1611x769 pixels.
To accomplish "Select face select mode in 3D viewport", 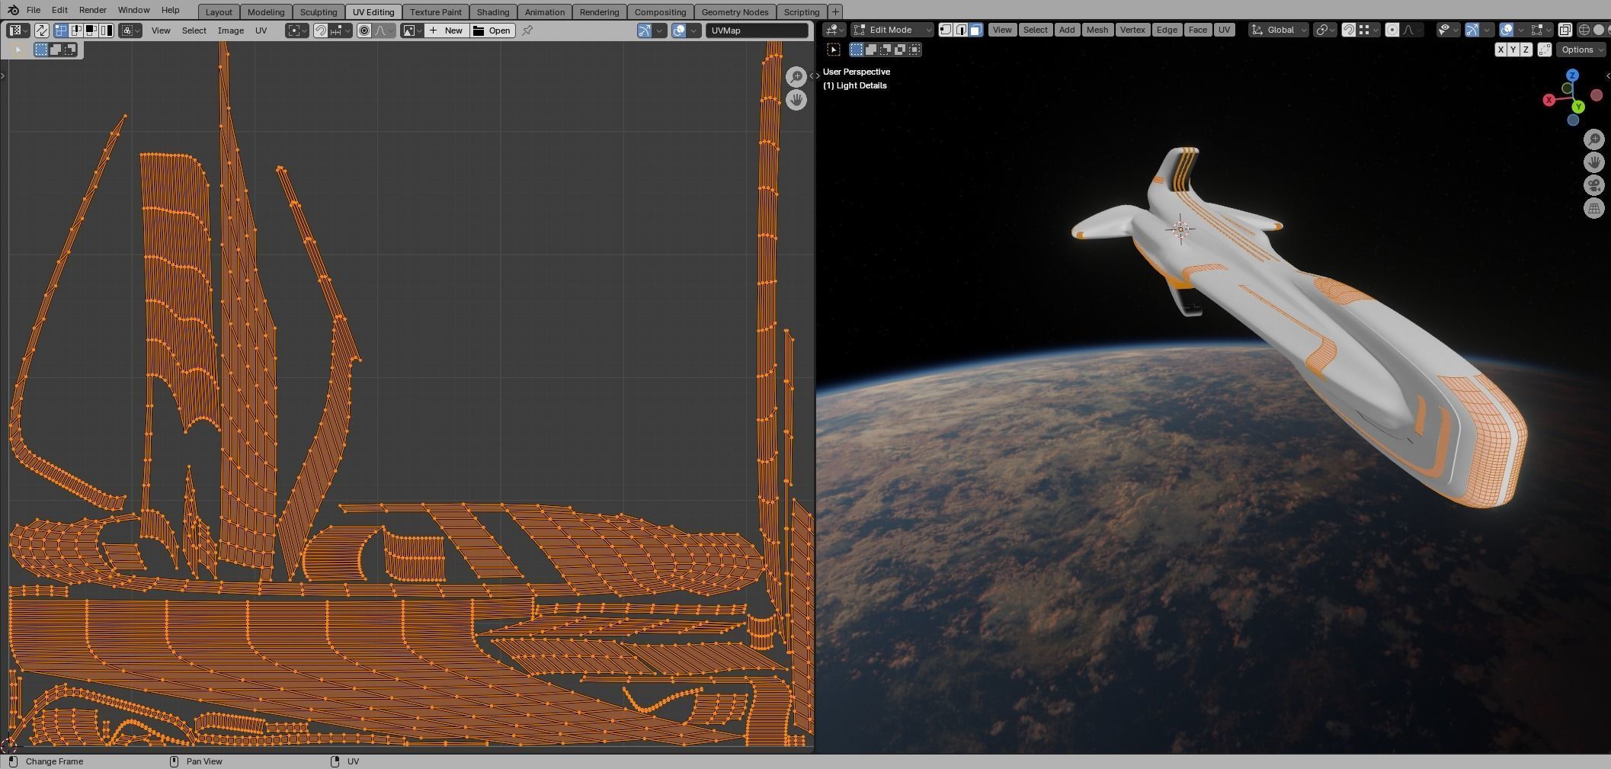I will (x=975, y=30).
